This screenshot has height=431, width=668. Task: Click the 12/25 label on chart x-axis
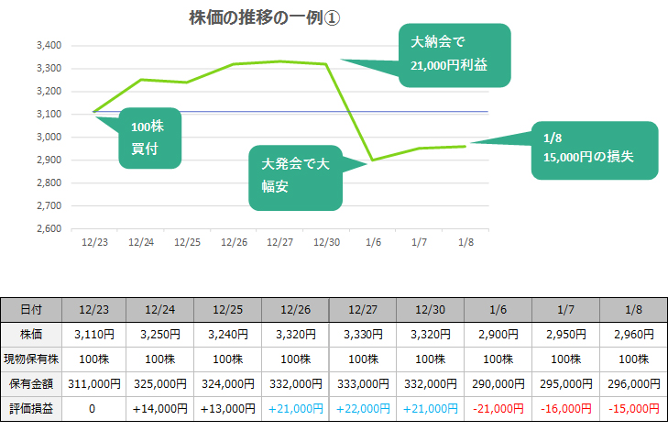[187, 242]
